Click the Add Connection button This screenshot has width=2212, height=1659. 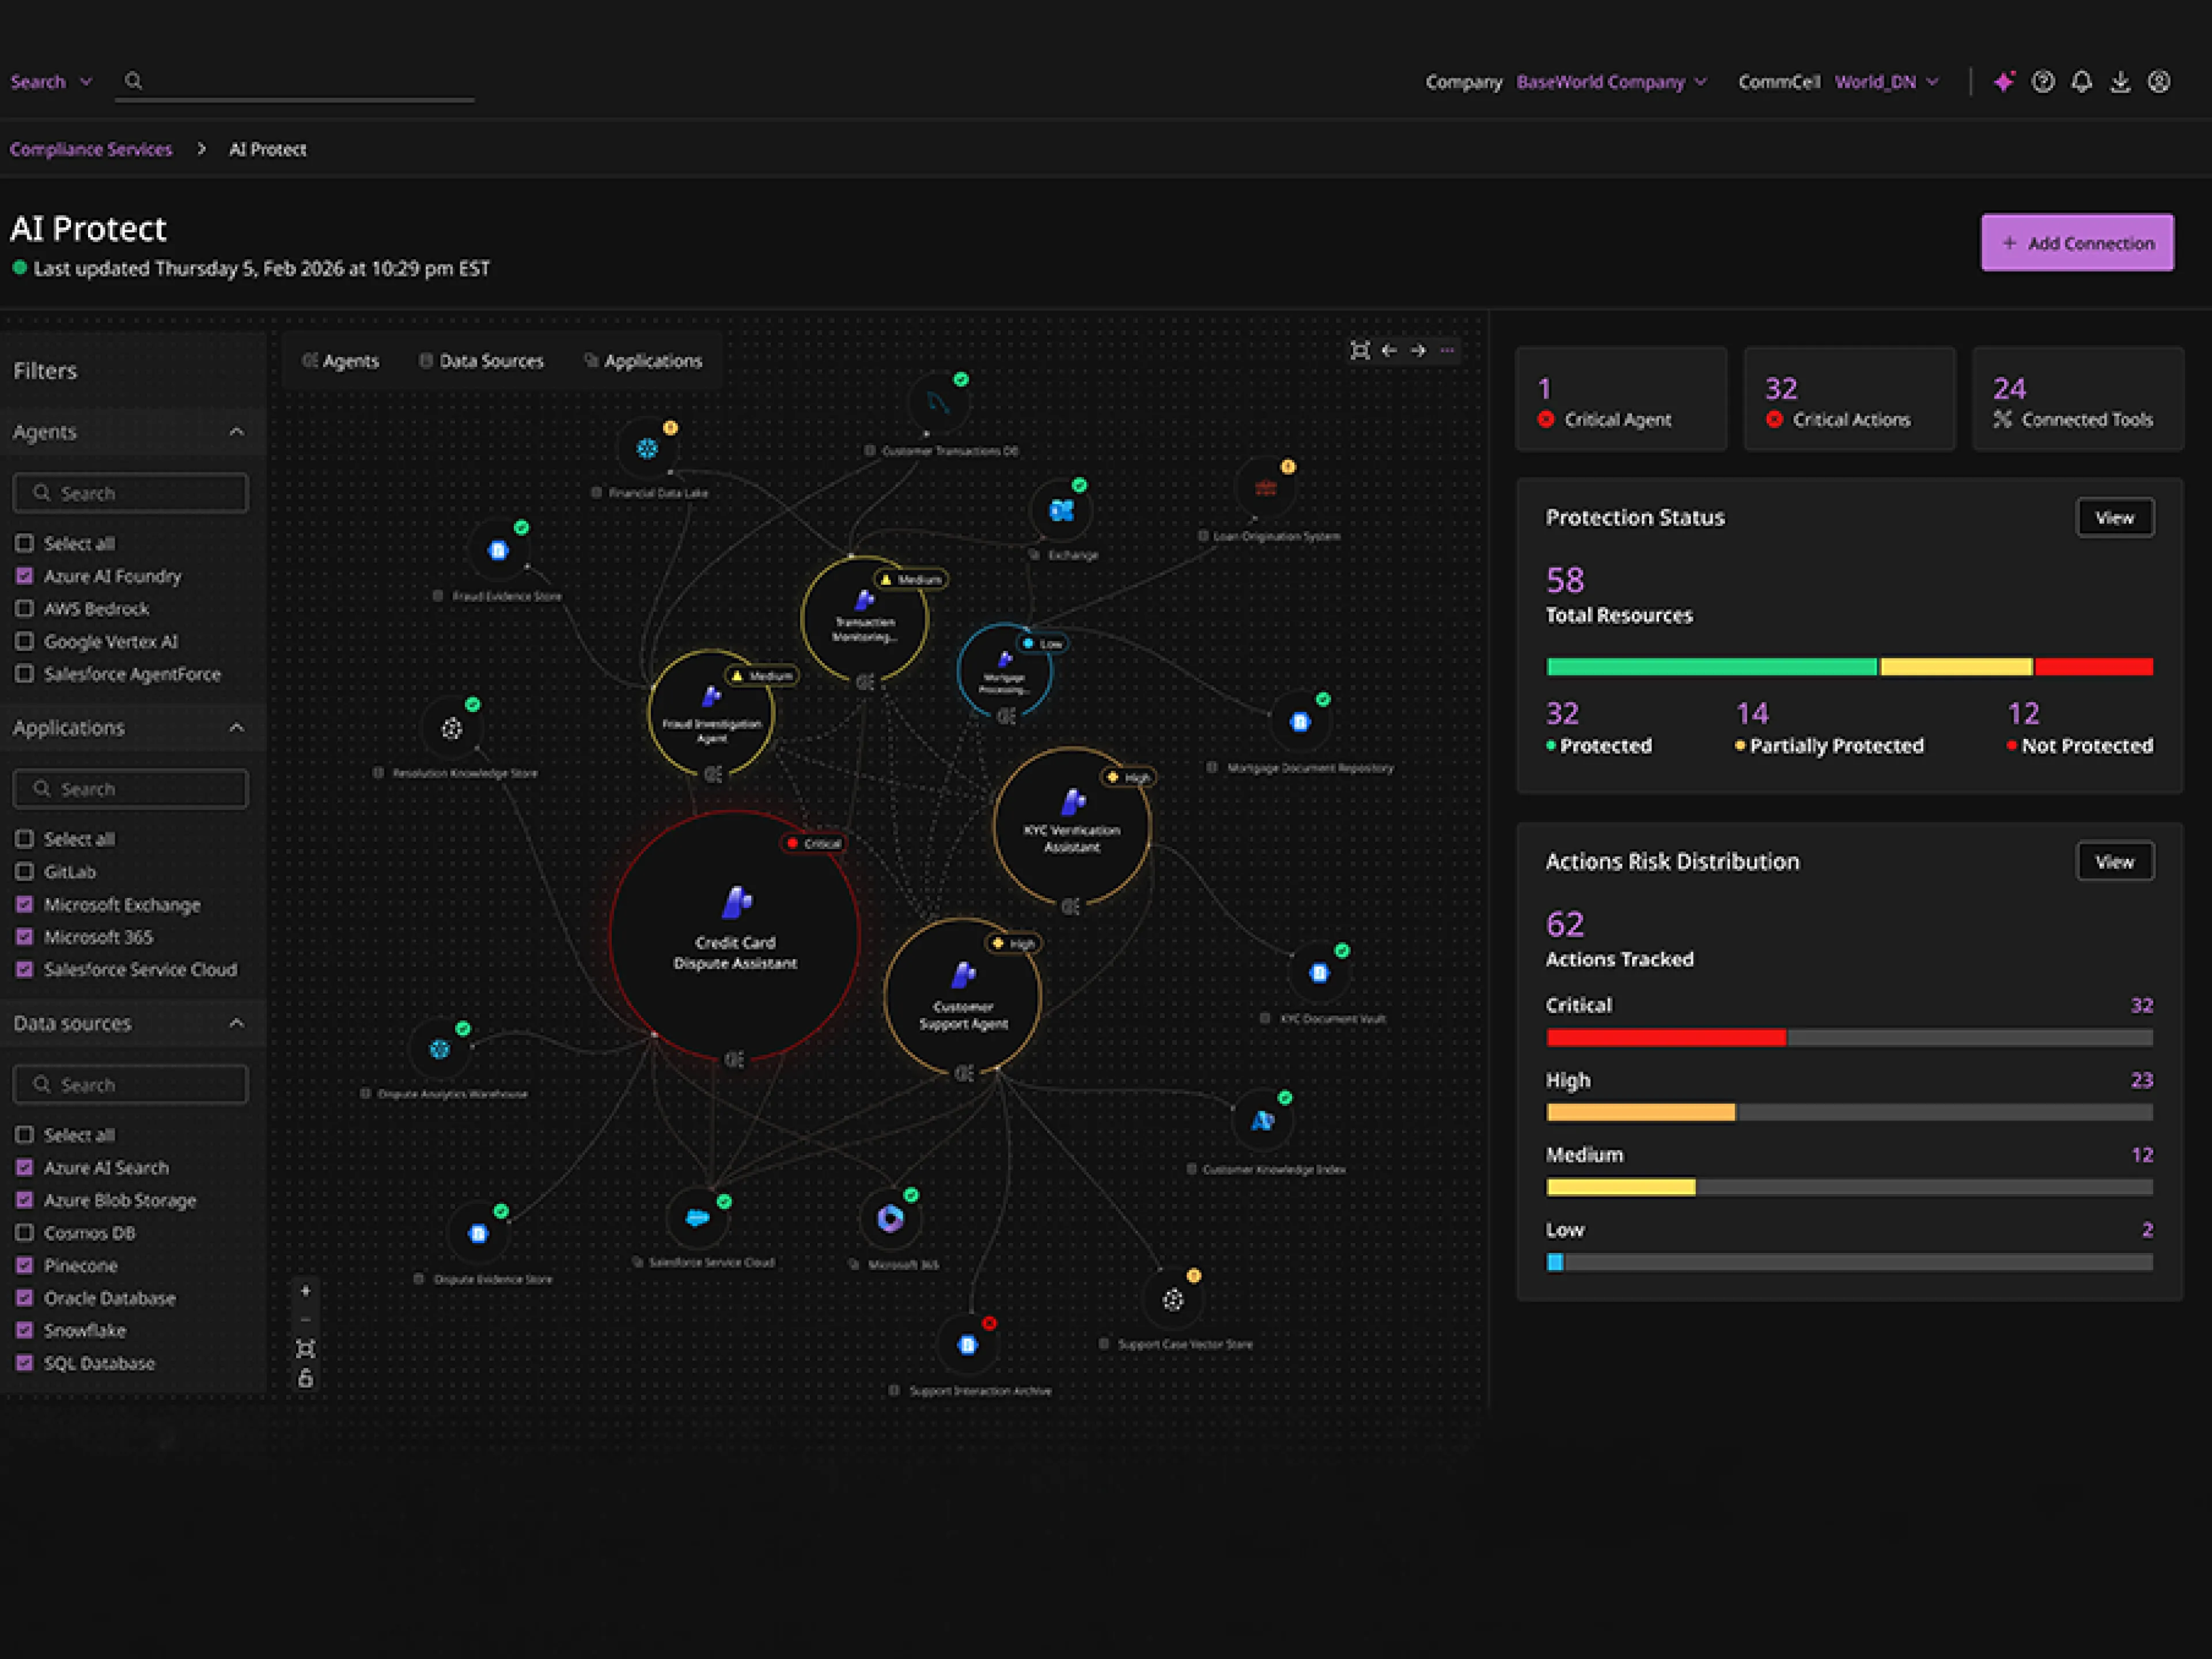2077,243
